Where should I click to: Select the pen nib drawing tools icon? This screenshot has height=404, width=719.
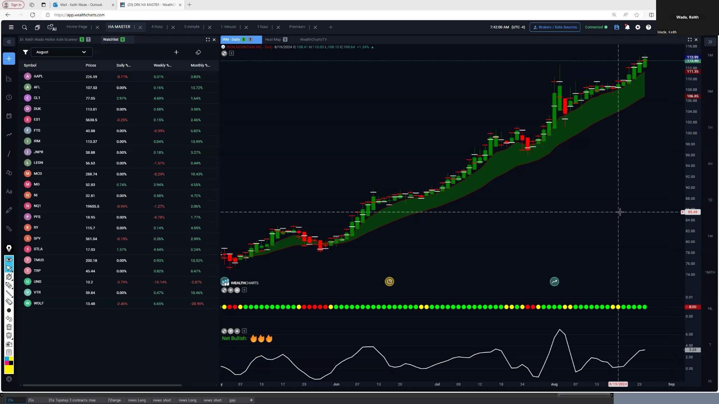click(x=9, y=248)
